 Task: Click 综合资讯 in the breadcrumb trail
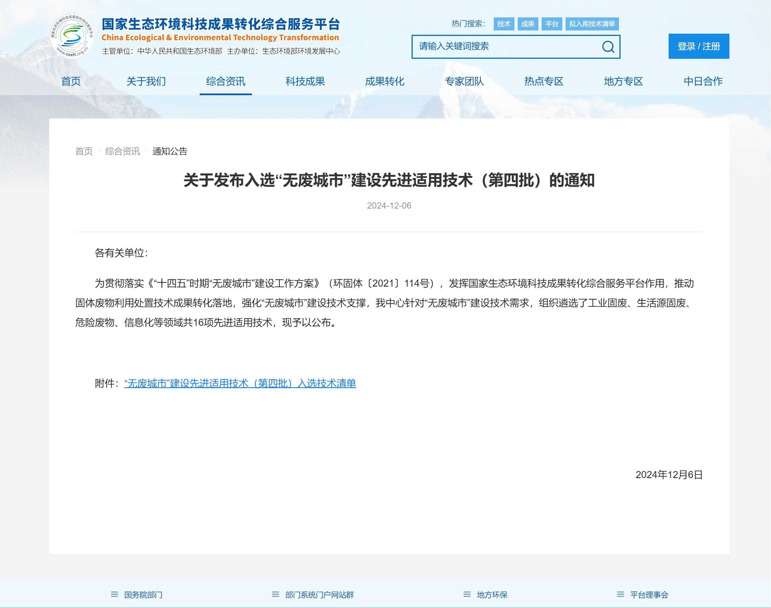[122, 151]
